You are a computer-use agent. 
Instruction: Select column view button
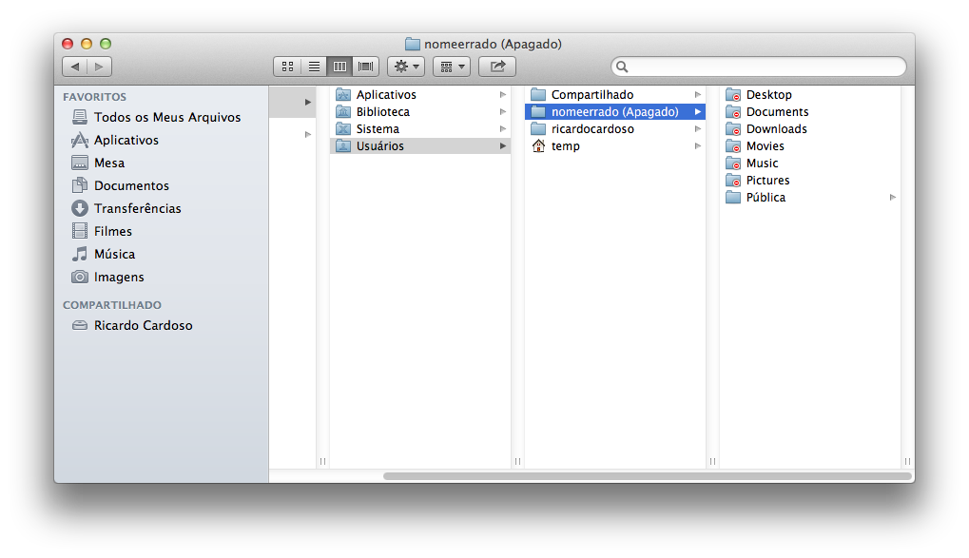pos(339,67)
